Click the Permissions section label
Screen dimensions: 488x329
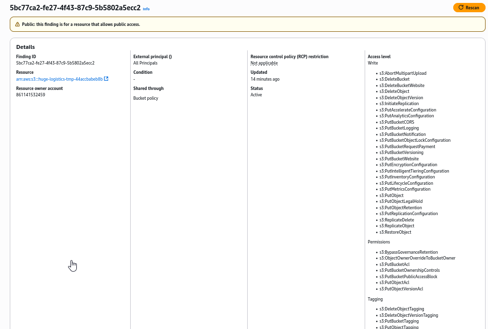pyautogui.click(x=379, y=242)
